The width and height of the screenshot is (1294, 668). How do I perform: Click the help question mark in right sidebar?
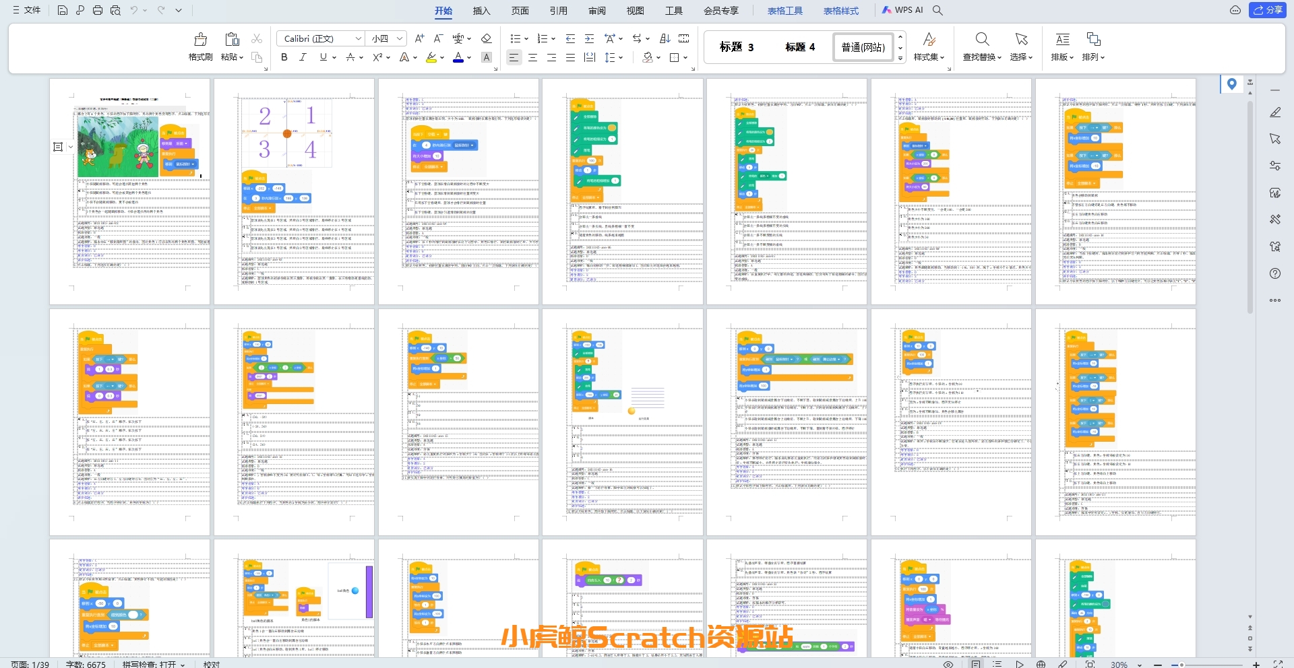[x=1275, y=273]
